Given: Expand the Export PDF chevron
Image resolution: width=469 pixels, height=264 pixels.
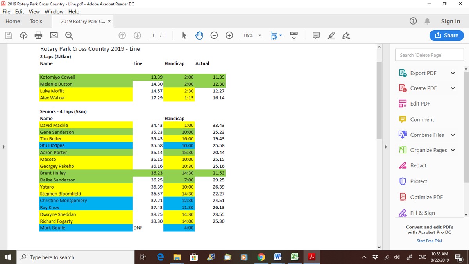Looking at the screenshot, I should 453,73.
